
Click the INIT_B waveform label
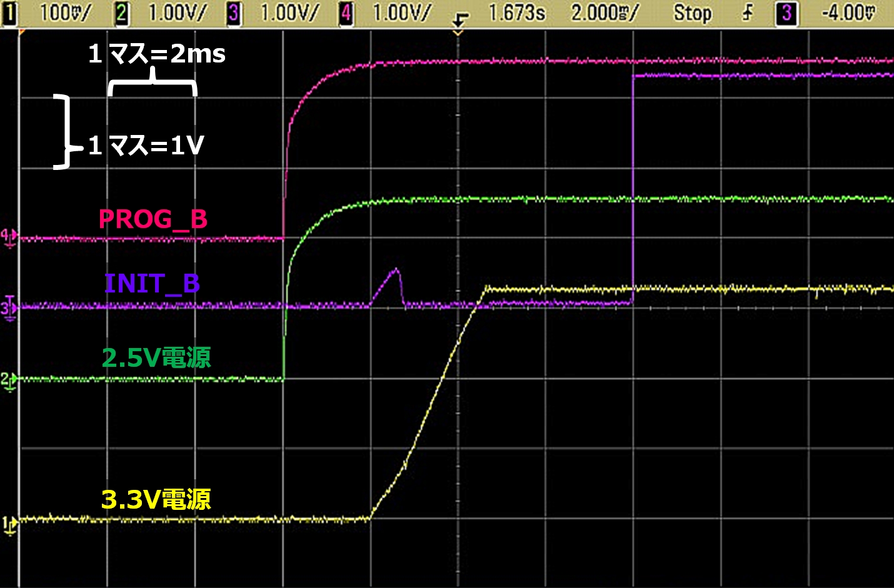click(x=153, y=284)
